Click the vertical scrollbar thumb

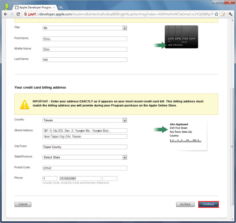coord(232,146)
